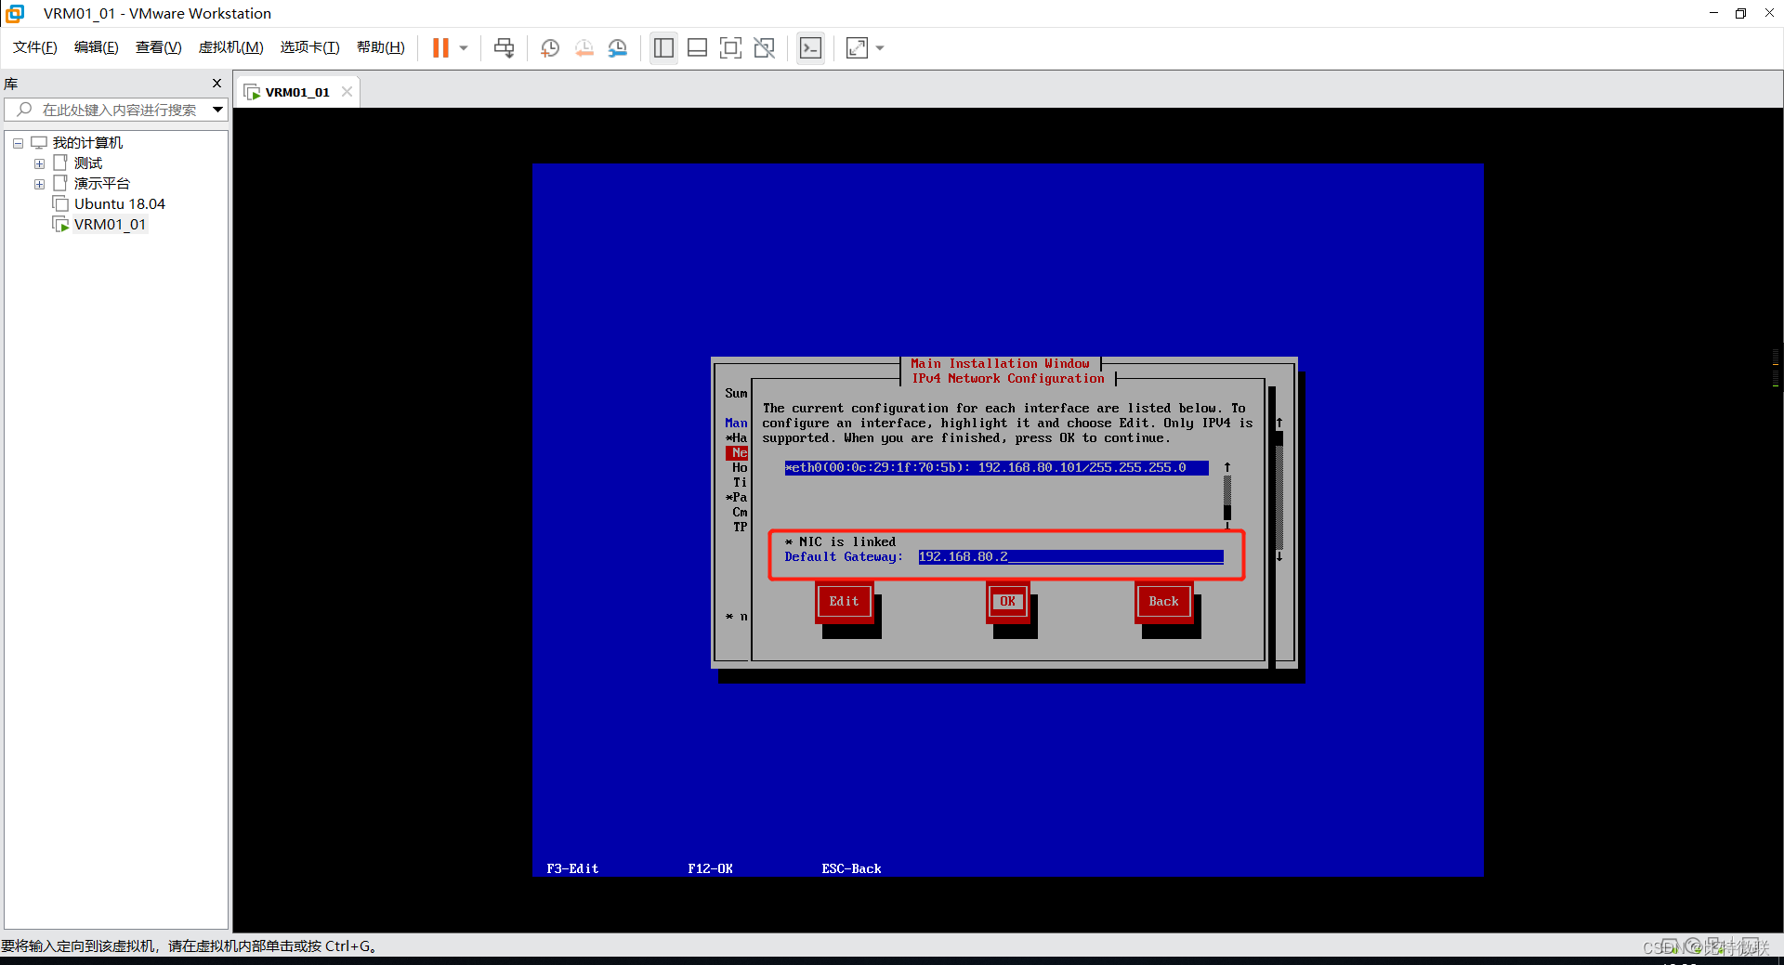Toggle the thumbnail bar icon
This screenshot has height=965, width=1784.
pos(698,48)
